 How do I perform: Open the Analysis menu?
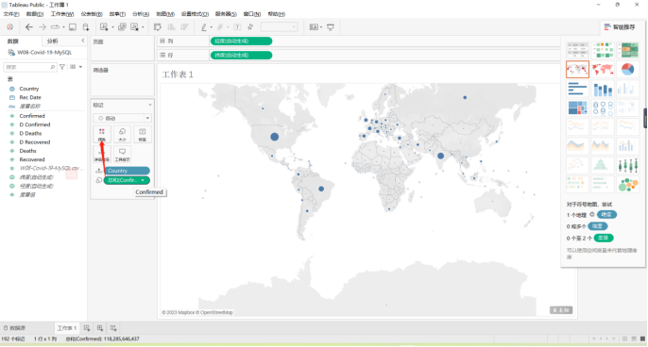(x=141, y=14)
